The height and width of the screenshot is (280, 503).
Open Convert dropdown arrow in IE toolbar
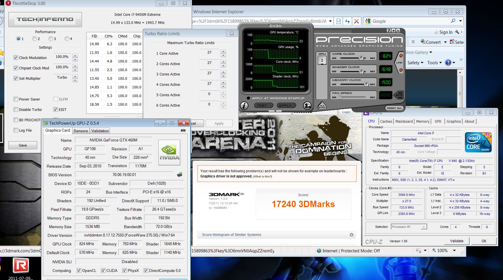(445, 42)
